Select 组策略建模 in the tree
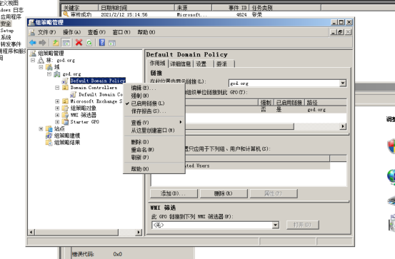Image resolution: width=395 pixels, height=259 pixels. click(67, 136)
